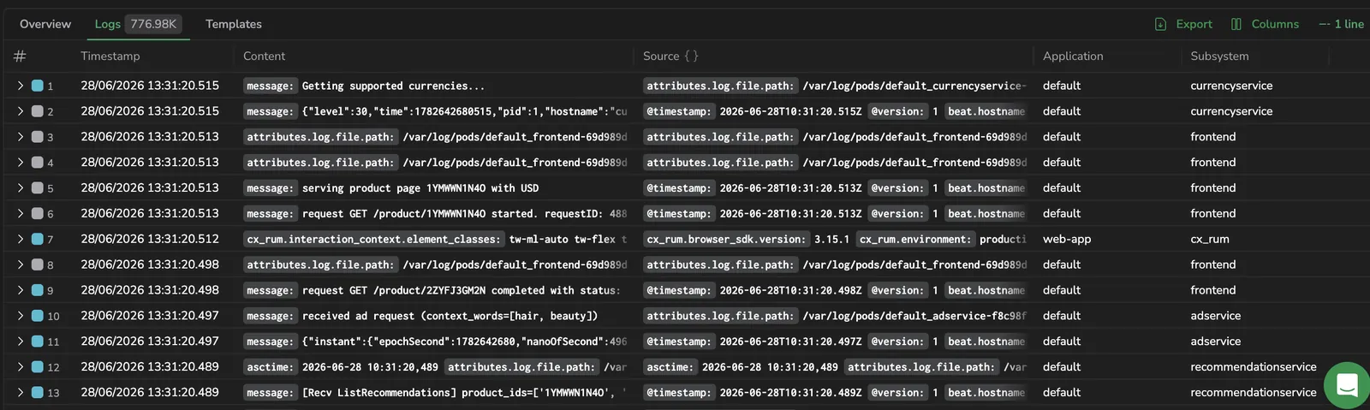Expand log row 7

click(x=20, y=239)
